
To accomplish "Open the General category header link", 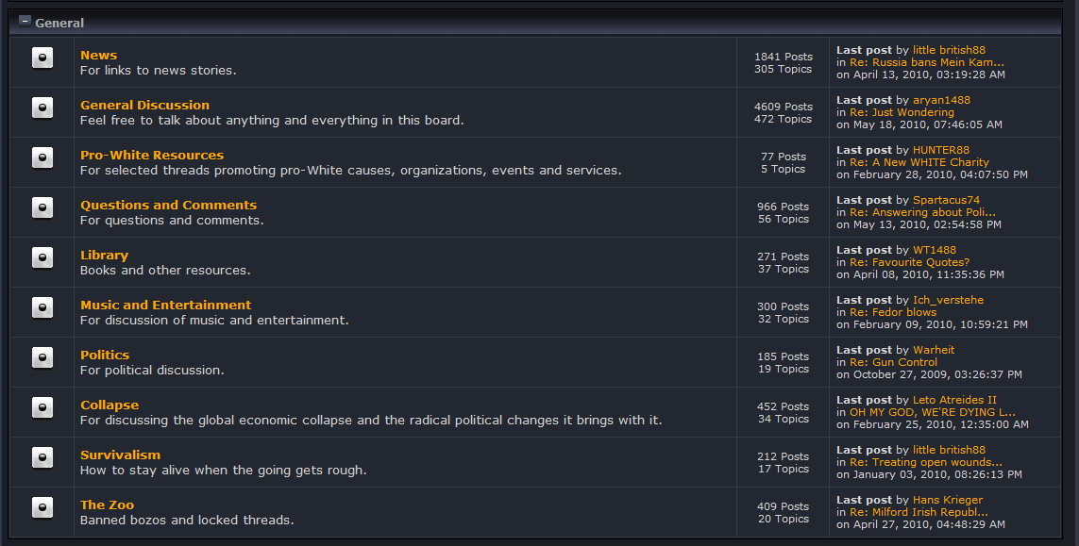I will click(x=59, y=23).
